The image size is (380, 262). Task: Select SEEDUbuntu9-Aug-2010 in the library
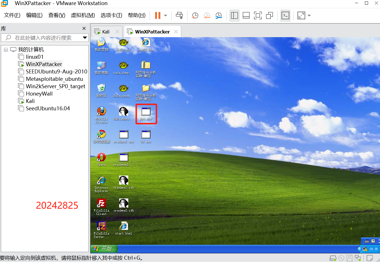56,71
